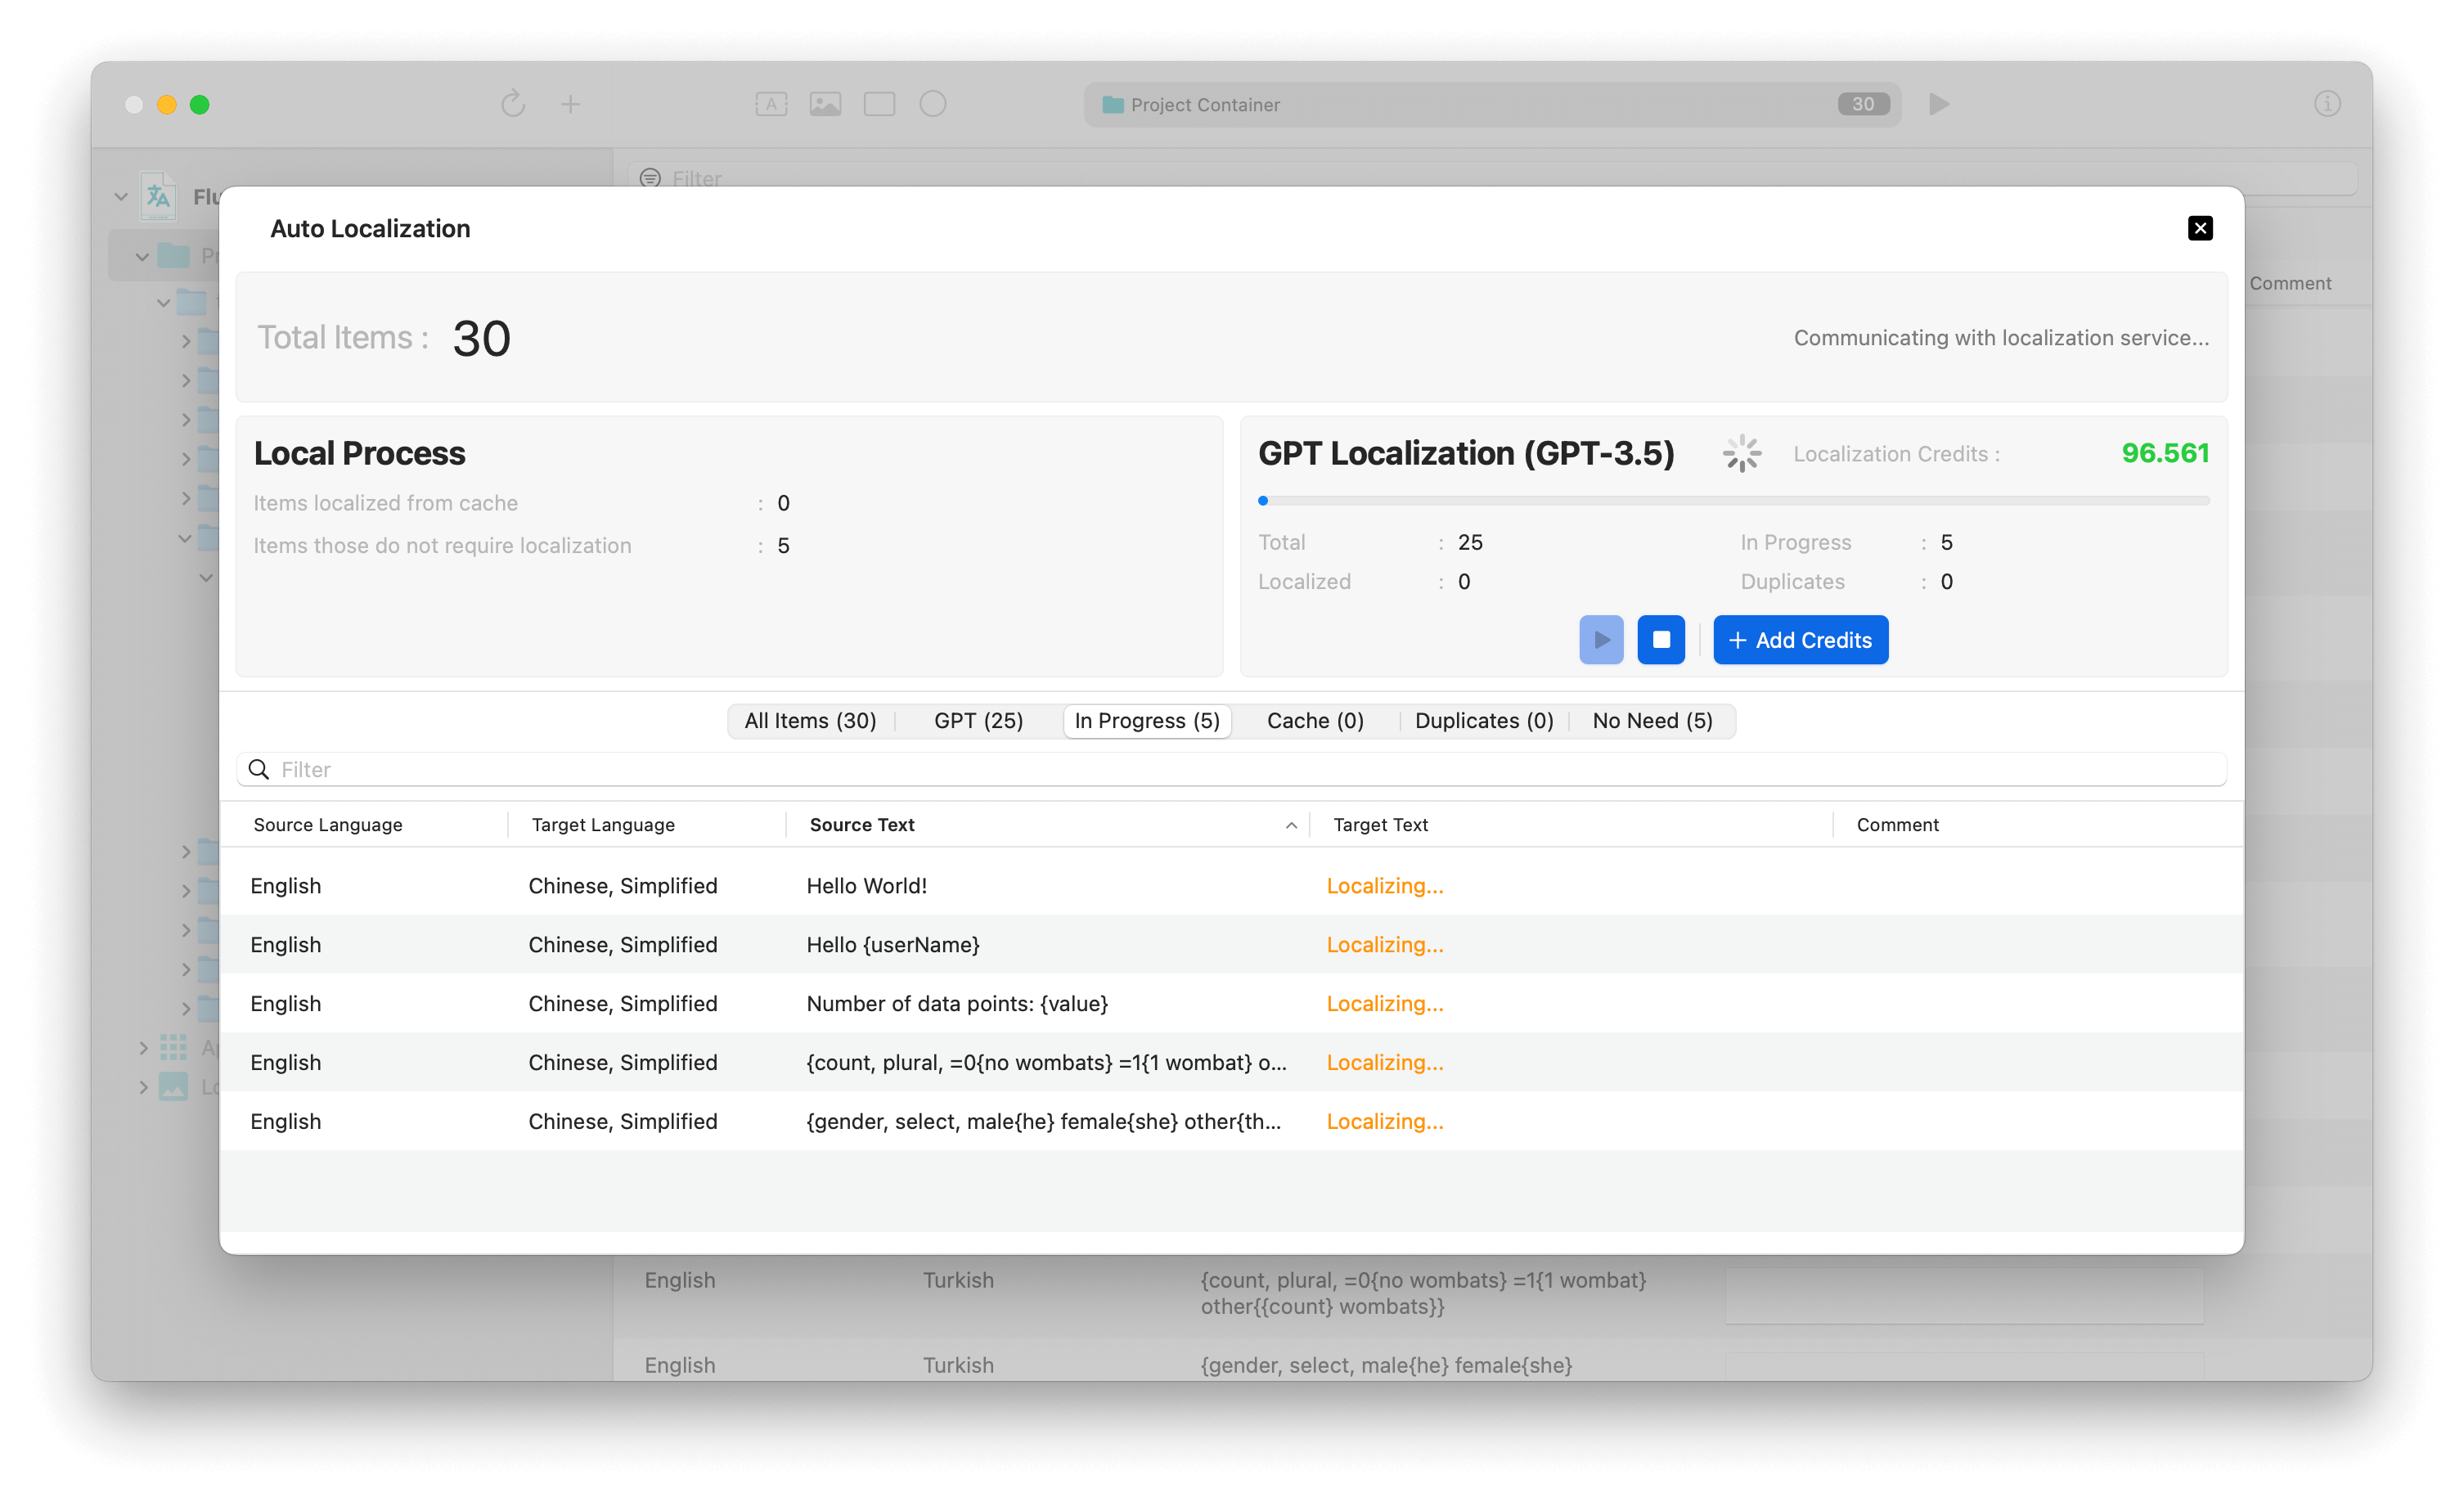Switch to All Items (30) tab
The image size is (2464, 1502).
810,721
